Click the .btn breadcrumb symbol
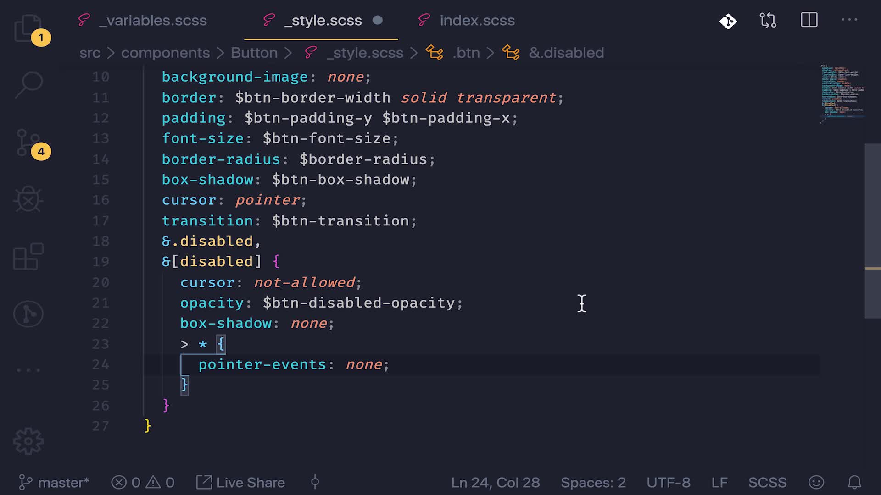The height and width of the screenshot is (495, 881). click(466, 53)
